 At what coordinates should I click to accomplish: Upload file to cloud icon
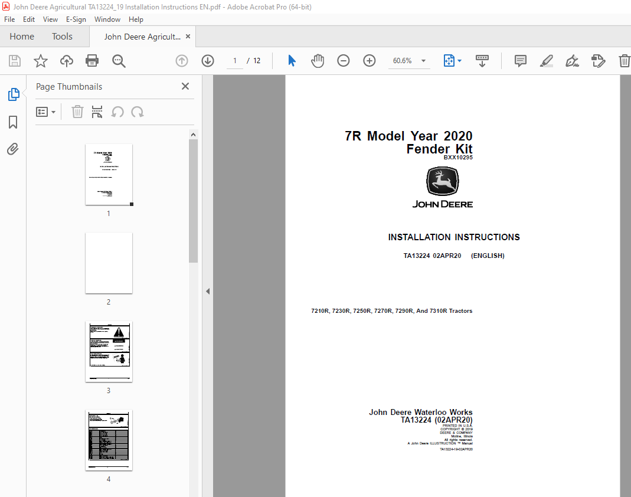[66, 61]
